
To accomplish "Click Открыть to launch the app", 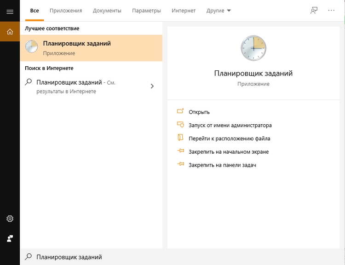I will [199, 112].
